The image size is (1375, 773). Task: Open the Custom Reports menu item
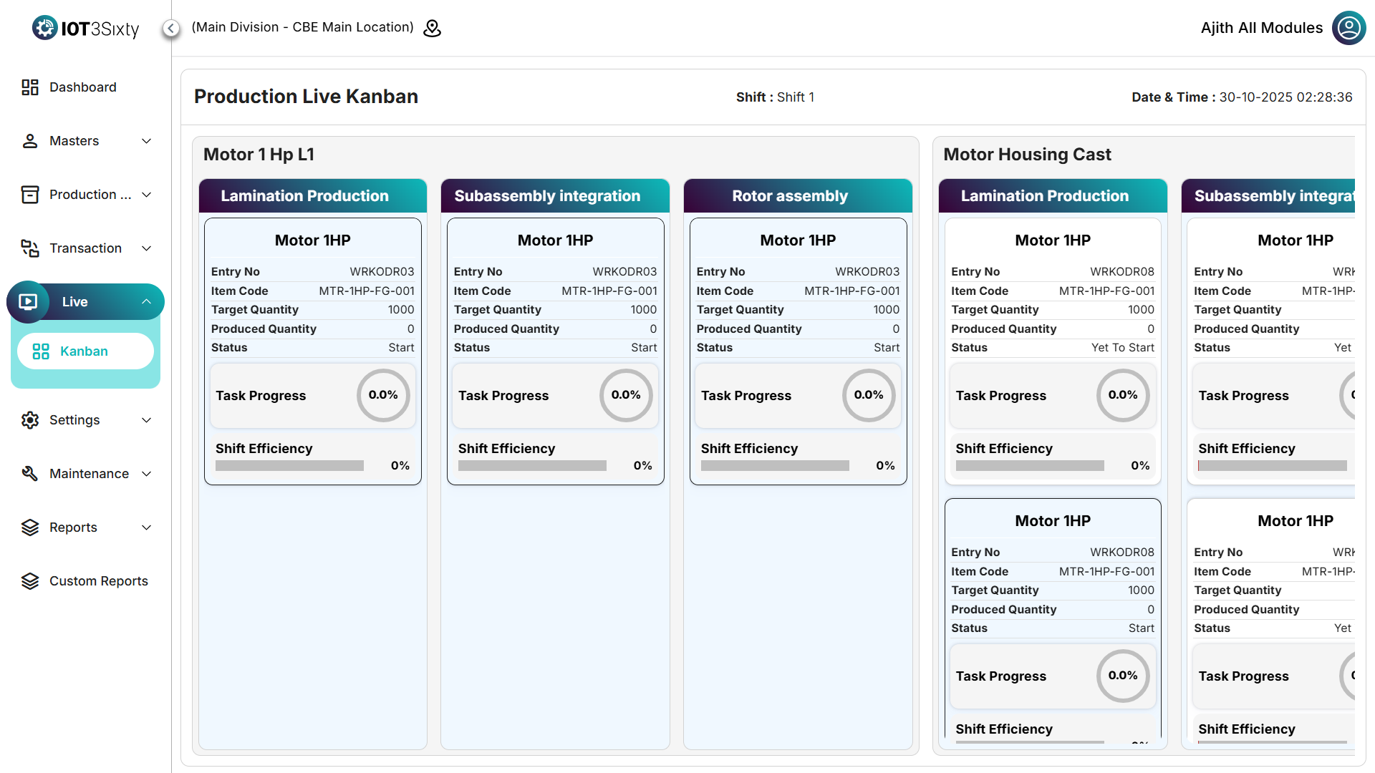pos(98,581)
